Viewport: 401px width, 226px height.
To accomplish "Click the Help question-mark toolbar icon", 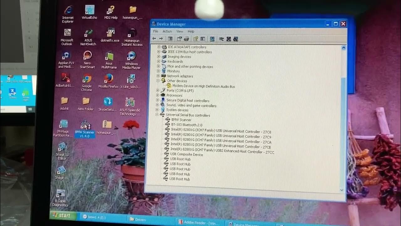I will pyautogui.click(x=195, y=39).
